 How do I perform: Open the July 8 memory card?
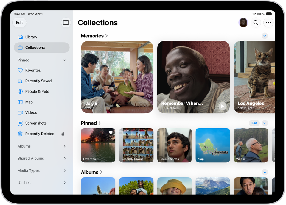coord(117,77)
